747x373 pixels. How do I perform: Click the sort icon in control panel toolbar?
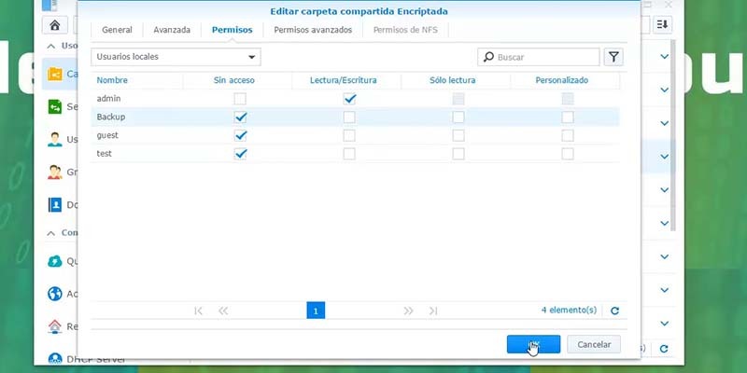pyautogui.click(x=662, y=25)
